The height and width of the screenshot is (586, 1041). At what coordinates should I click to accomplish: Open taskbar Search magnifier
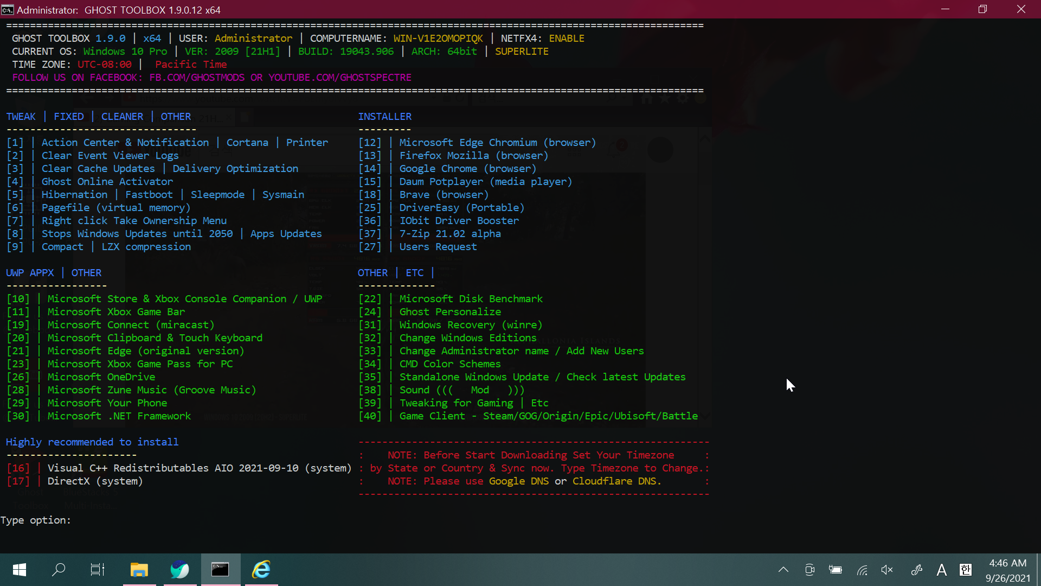59,570
